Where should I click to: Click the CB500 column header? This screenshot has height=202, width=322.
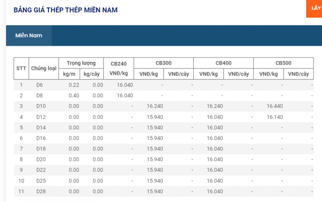click(x=283, y=63)
